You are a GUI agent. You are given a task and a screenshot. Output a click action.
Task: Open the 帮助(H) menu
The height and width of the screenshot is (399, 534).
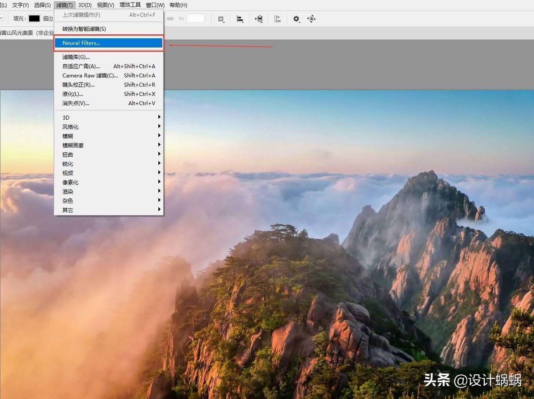click(177, 5)
